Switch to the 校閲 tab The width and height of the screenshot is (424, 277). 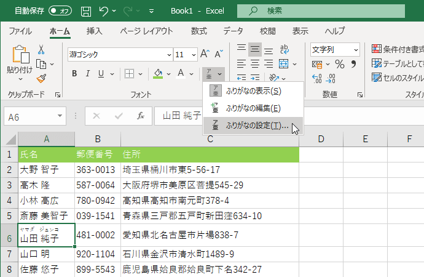(267, 31)
